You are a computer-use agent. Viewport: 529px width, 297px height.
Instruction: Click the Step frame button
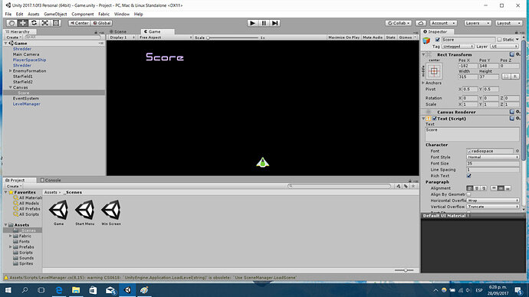click(x=275, y=23)
